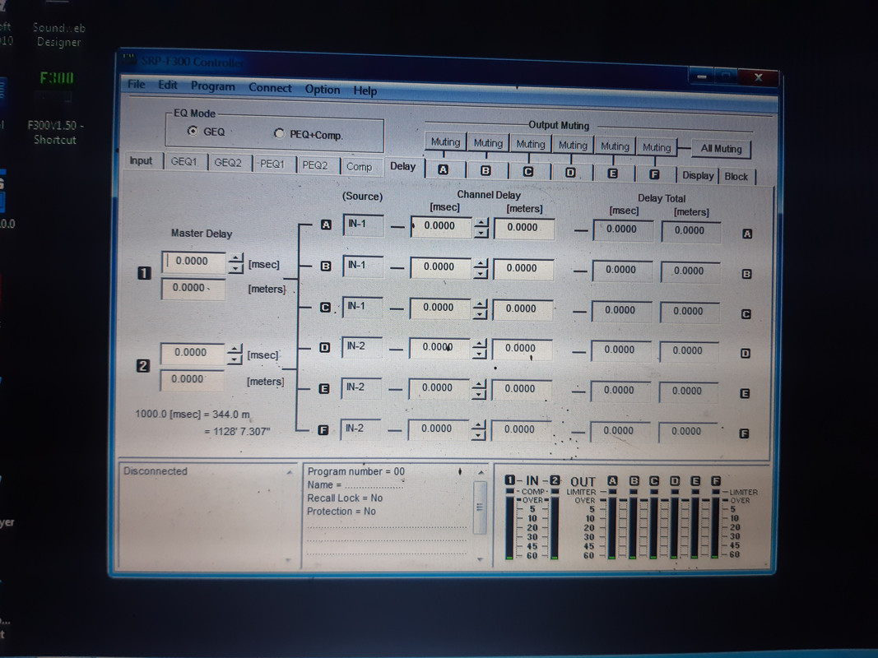Click the Master Delay 1 icon

click(x=145, y=273)
